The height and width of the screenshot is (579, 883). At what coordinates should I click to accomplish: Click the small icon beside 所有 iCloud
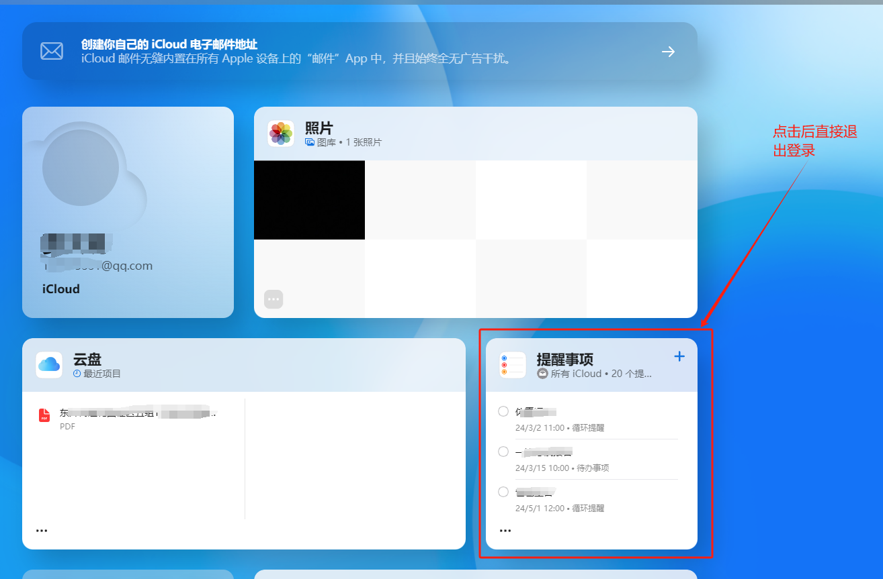pyautogui.click(x=542, y=374)
